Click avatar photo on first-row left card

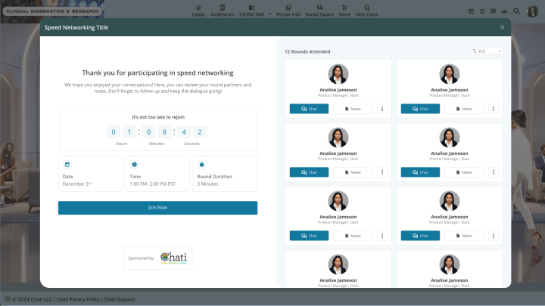click(x=338, y=74)
